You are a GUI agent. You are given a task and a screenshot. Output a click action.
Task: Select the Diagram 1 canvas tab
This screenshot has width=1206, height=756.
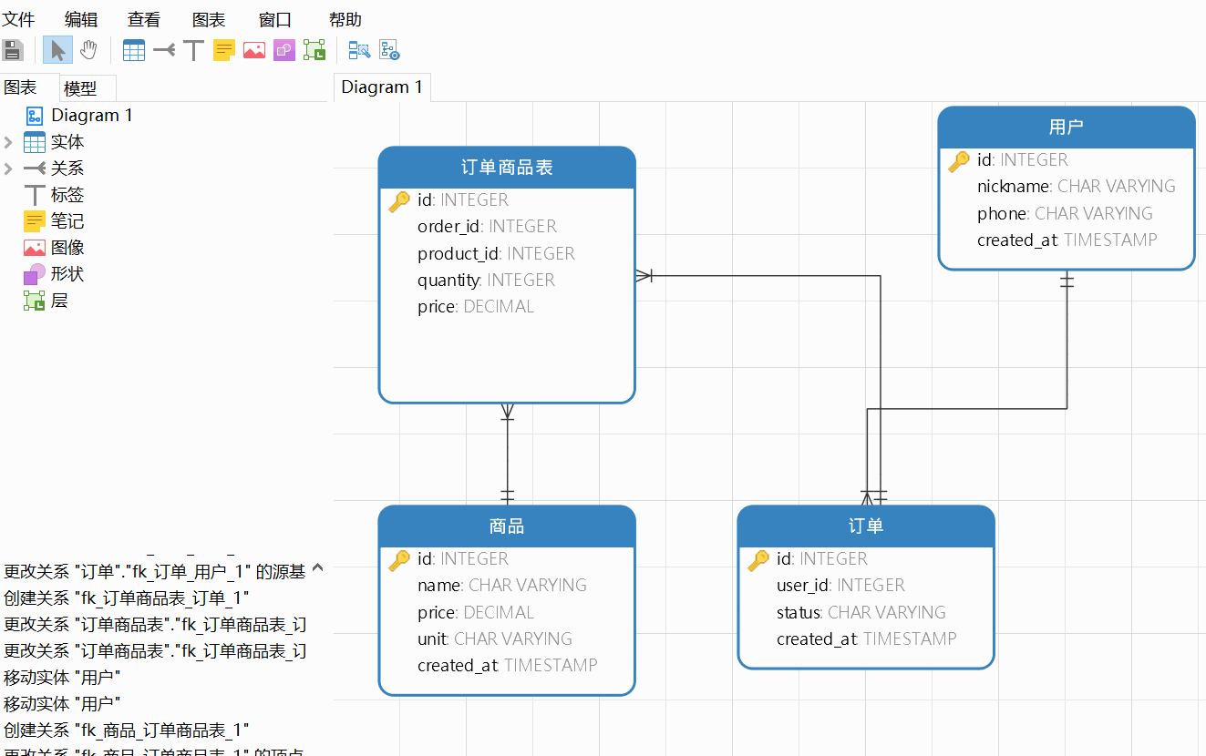382,87
